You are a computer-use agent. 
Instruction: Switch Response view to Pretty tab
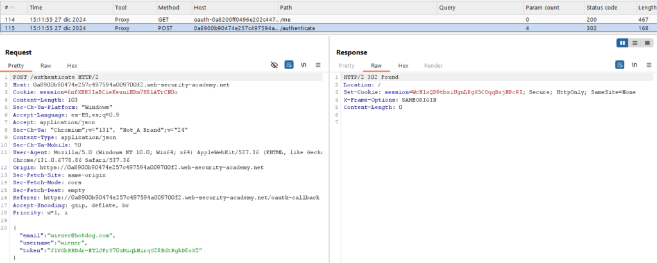click(x=346, y=66)
